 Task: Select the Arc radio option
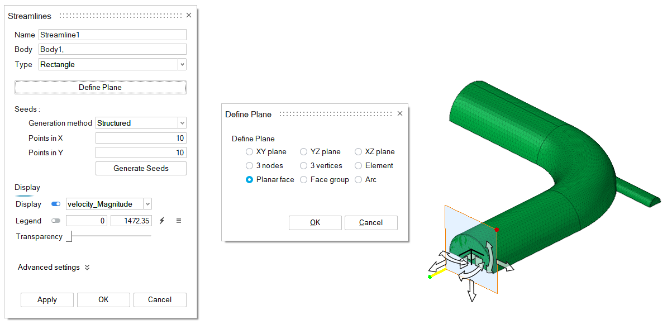[359, 179]
